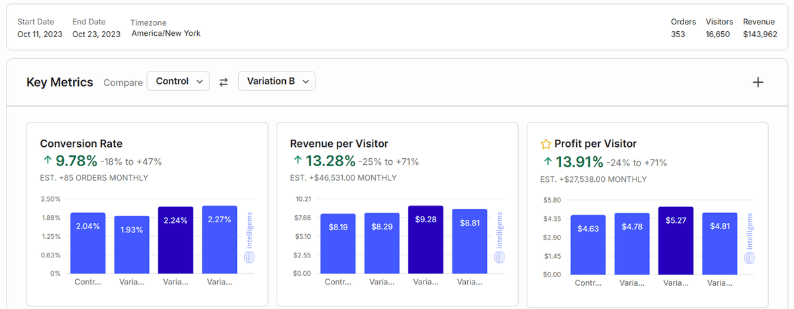Open the Control compare dropdown

coord(177,81)
